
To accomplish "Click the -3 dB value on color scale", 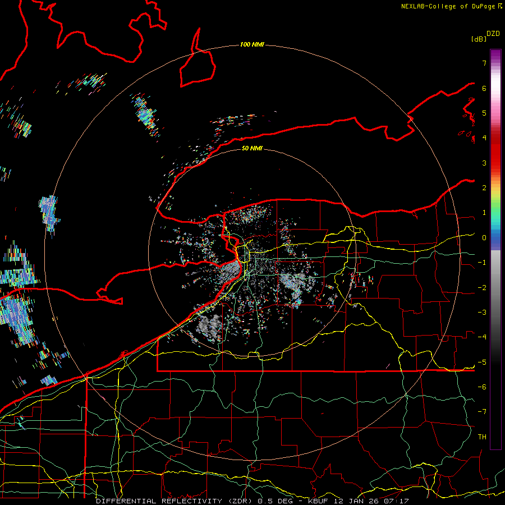I will pyautogui.click(x=482, y=313).
